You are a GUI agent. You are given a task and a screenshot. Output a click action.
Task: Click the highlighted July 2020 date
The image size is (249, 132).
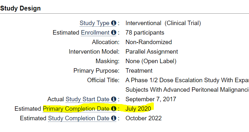[x=138, y=109]
